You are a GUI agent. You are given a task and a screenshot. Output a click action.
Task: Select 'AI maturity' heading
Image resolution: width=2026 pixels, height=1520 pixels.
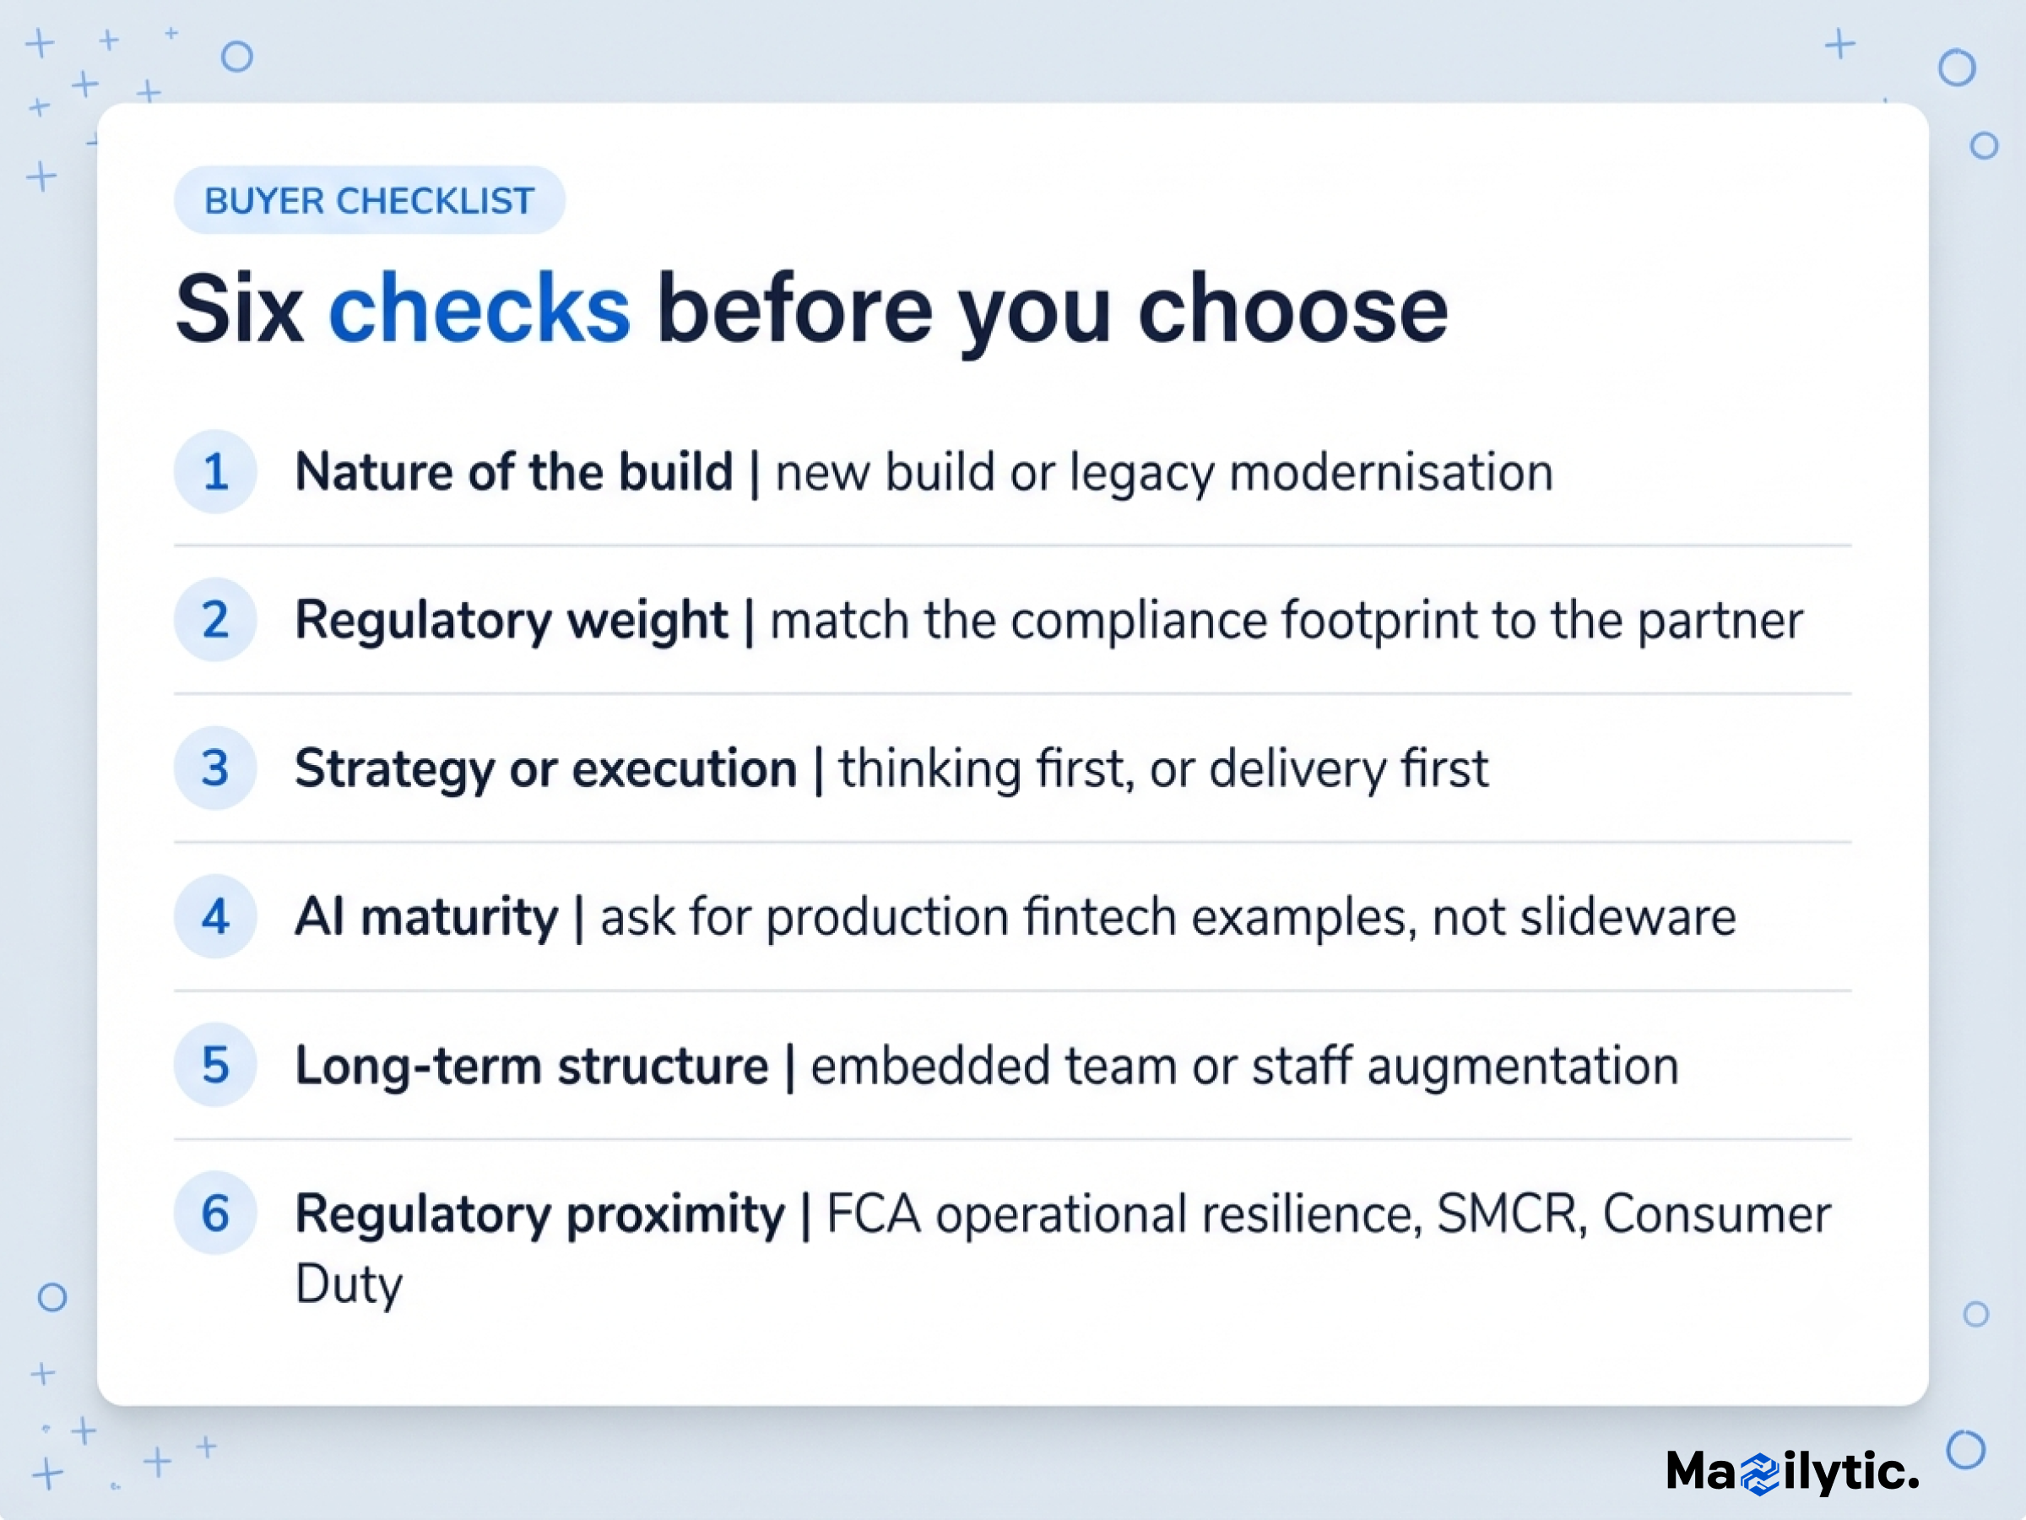[426, 917]
